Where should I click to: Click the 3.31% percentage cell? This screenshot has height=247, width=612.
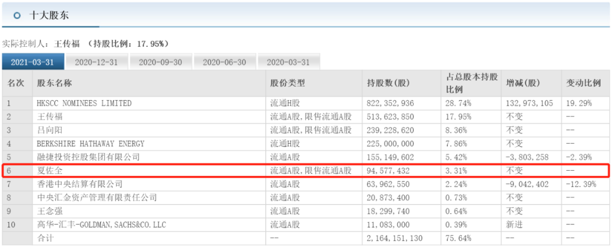click(x=457, y=171)
